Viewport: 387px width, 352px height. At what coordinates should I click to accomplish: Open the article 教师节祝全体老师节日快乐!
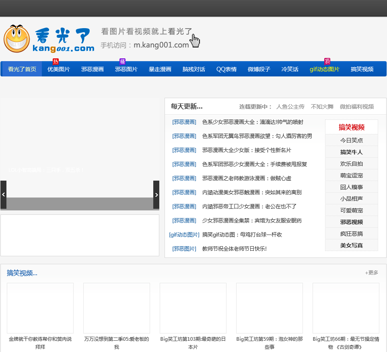(235, 249)
